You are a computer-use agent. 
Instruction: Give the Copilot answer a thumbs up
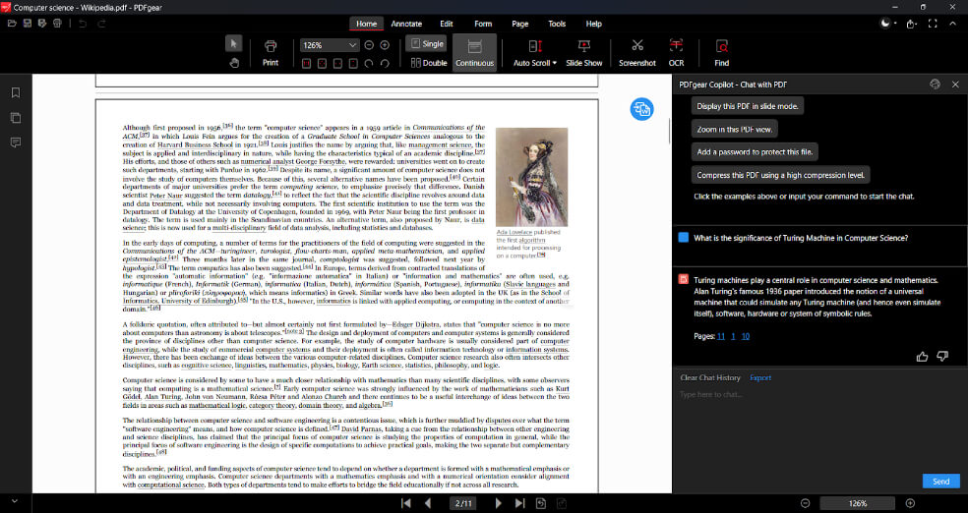pyautogui.click(x=922, y=357)
